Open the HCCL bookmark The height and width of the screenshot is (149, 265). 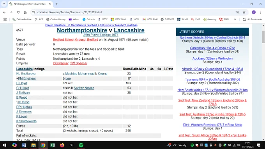click(135, 20)
